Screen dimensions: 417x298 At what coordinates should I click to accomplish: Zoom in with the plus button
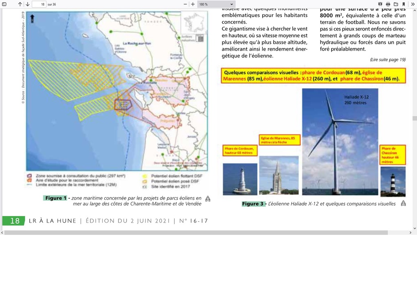coord(193,4)
